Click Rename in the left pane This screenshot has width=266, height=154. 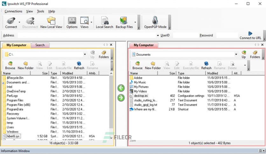pos(93,66)
